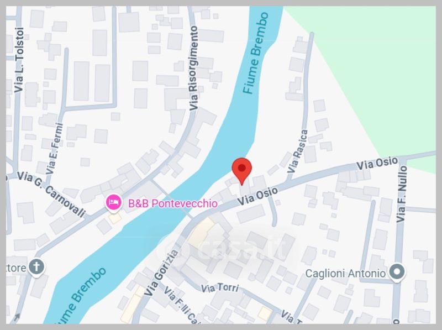Click the Via Risorgimento street label
The height and width of the screenshot is (330, 442).
[x=193, y=68]
